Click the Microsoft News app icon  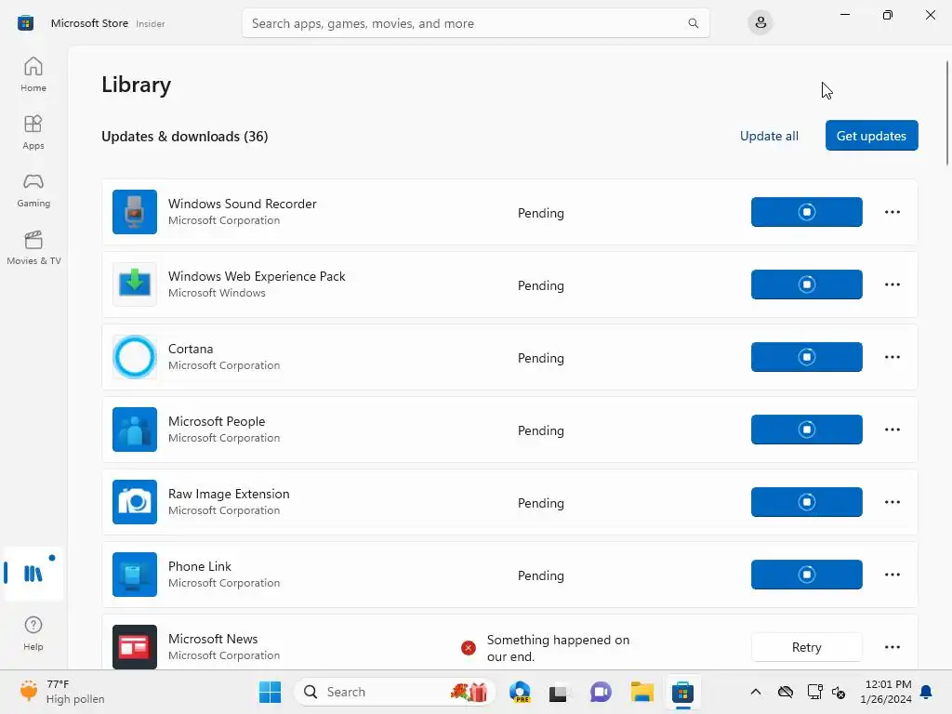(135, 647)
